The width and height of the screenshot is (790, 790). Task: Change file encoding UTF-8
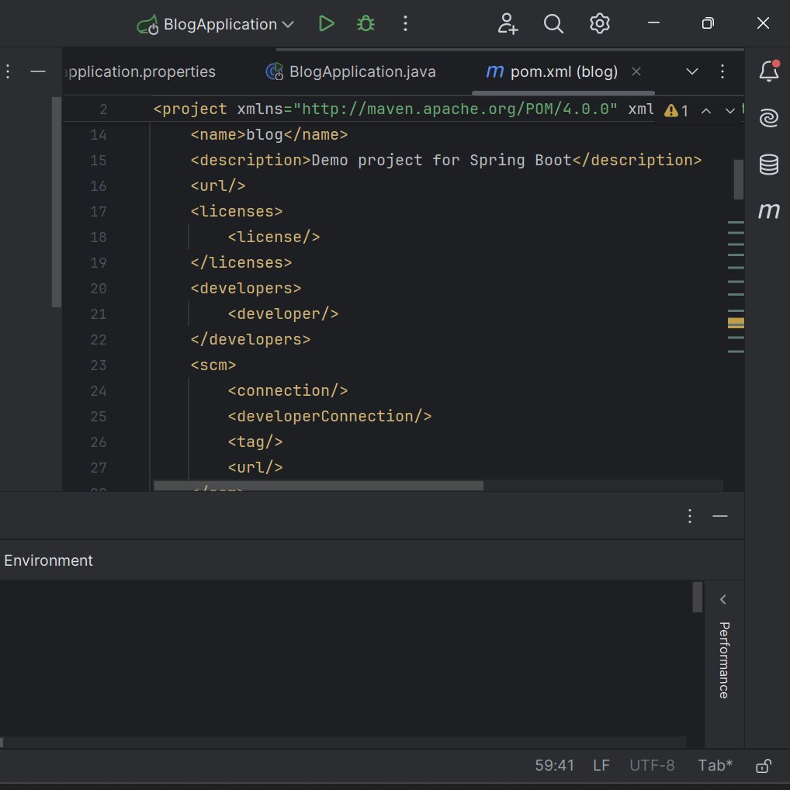click(x=651, y=766)
